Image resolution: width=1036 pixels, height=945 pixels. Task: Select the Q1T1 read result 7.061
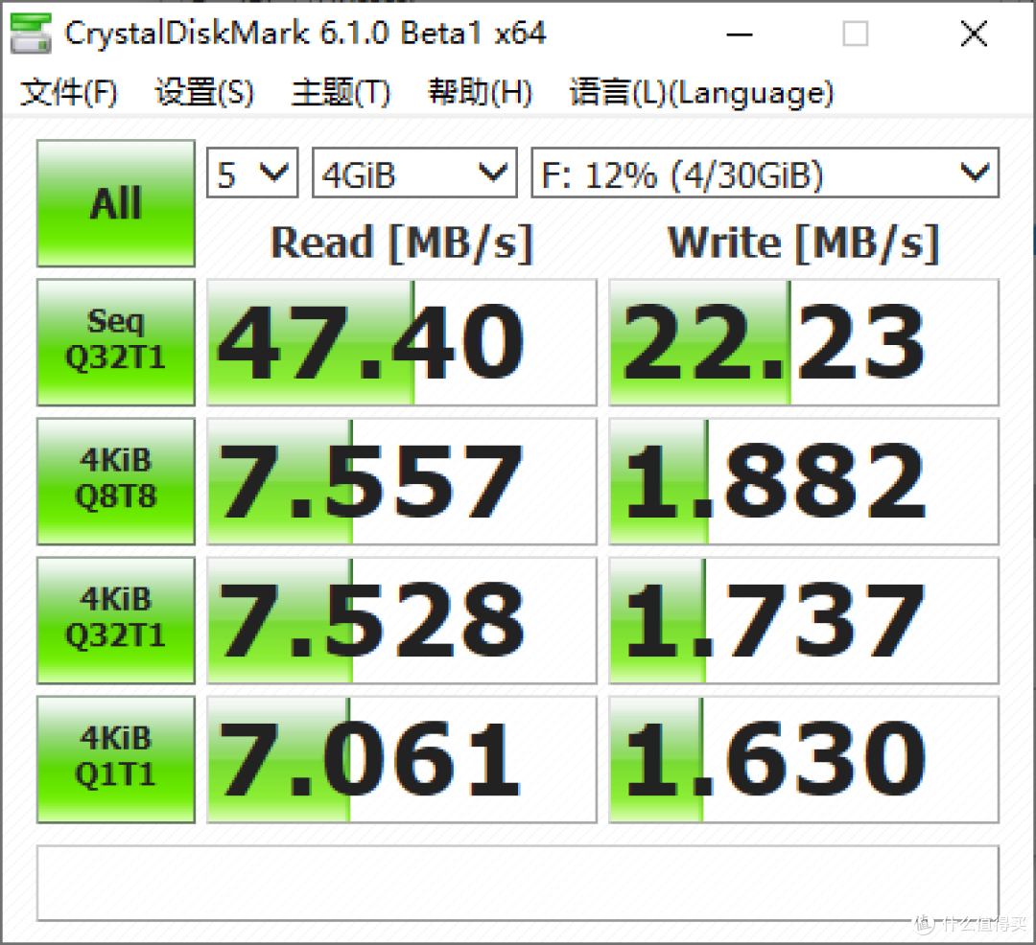tap(402, 760)
